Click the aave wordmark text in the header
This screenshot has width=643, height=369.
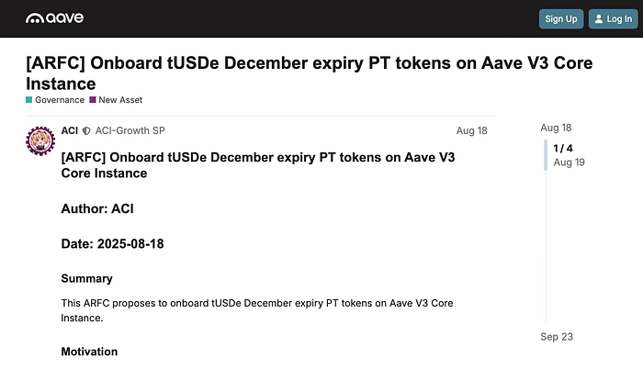click(x=67, y=18)
